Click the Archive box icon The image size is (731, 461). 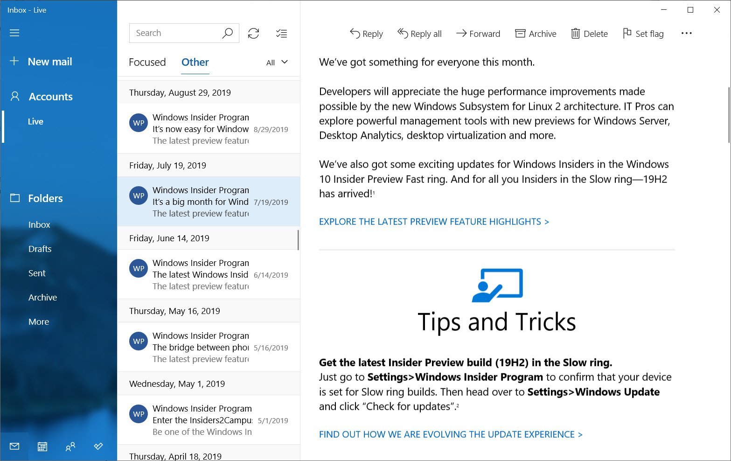click(x=520, y=33)
